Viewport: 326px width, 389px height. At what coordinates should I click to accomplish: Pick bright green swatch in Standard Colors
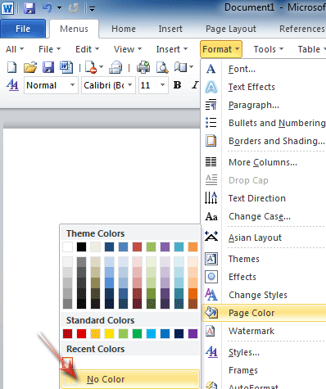(x=137, y=333)
